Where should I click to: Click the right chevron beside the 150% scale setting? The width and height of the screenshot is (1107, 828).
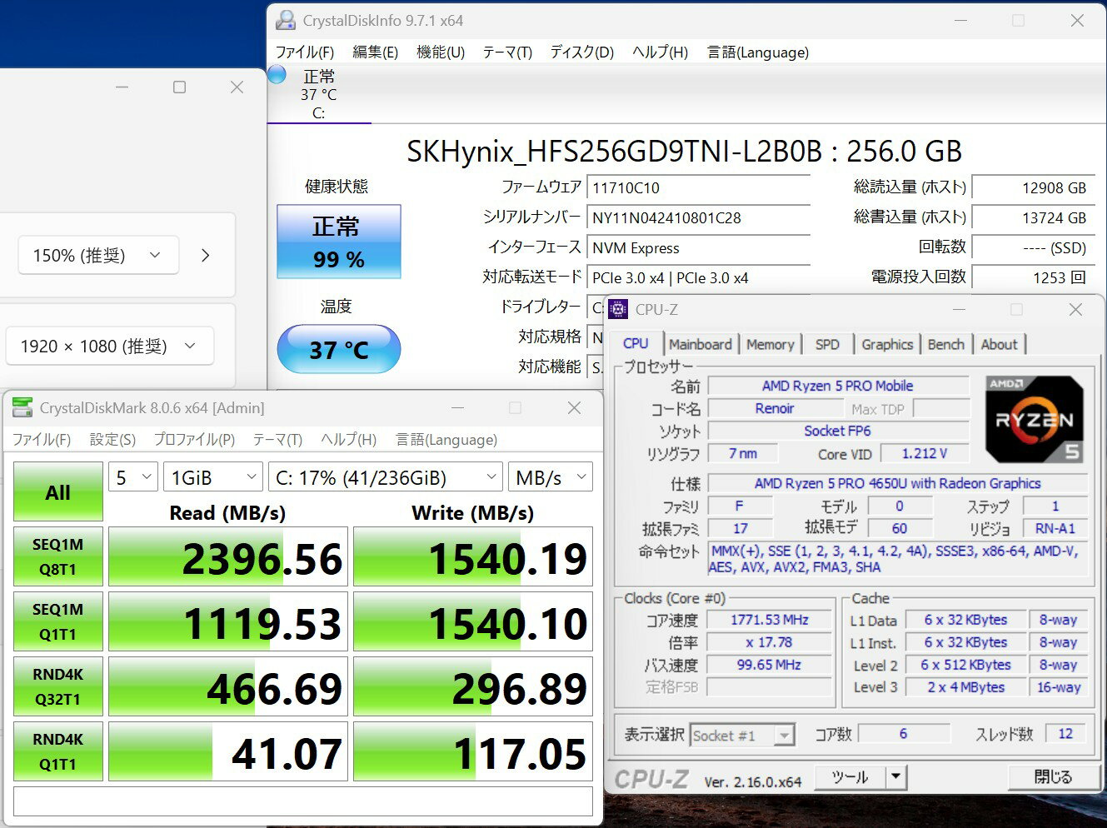(205, 256)
